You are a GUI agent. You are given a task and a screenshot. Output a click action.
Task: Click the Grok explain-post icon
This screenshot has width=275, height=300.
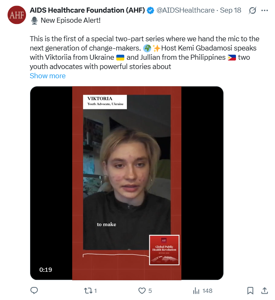[252, 11]
